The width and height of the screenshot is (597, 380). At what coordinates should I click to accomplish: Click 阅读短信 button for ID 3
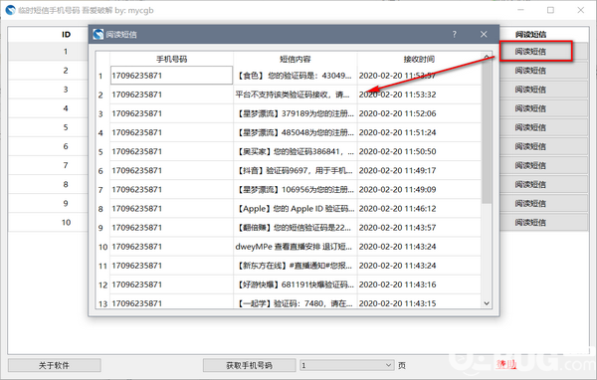[543, 90]
